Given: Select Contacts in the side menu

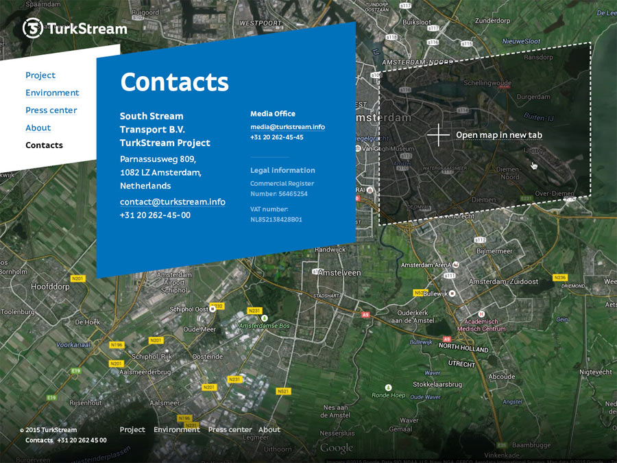Looking at the screenshot, I should (44, 145).
